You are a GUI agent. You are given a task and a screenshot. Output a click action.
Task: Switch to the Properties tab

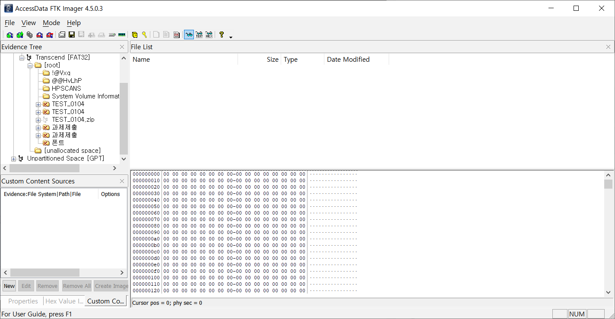tap(23, 301)
